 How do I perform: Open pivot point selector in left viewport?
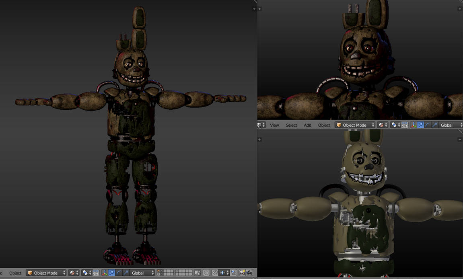pyautogui.click(x=86, y=273)
